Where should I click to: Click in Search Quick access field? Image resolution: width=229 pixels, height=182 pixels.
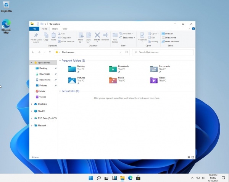[x=163, y=52]
